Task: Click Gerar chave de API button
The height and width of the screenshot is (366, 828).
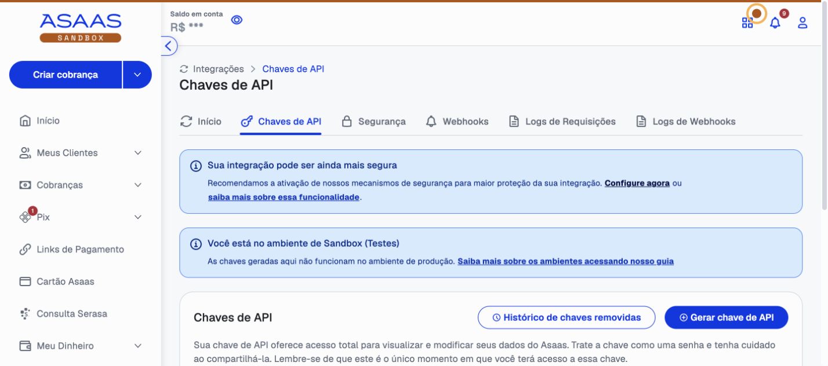Action: [x=727, y=317]
